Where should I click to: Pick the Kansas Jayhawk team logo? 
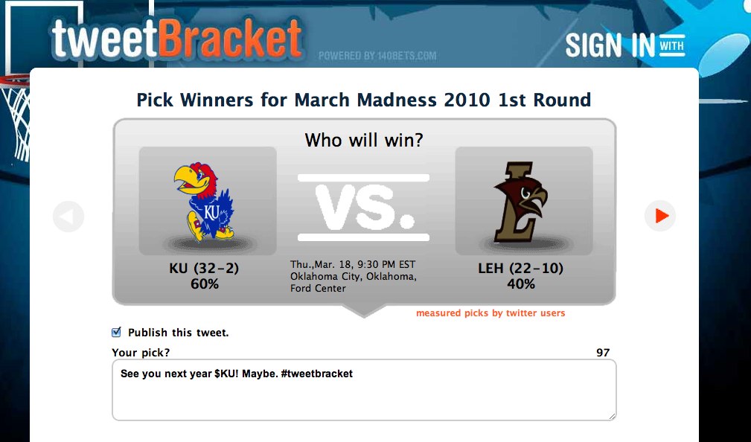207,201
